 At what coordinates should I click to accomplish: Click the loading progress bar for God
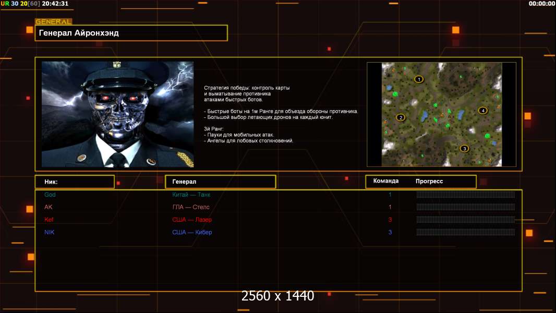tap(465, 195)
